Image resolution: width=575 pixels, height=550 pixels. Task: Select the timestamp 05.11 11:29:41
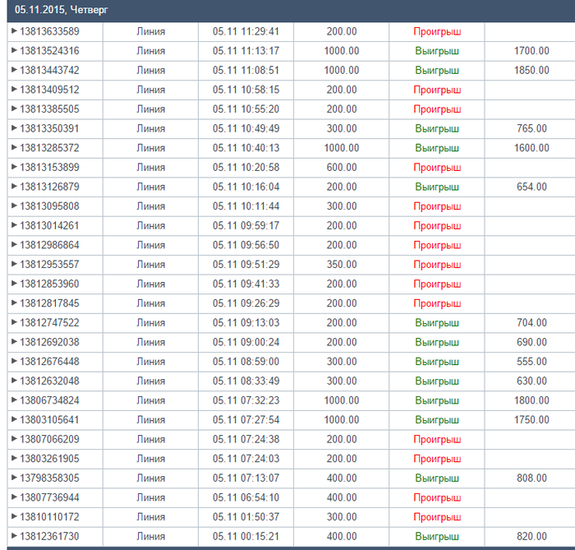click(x=246, y=31)
